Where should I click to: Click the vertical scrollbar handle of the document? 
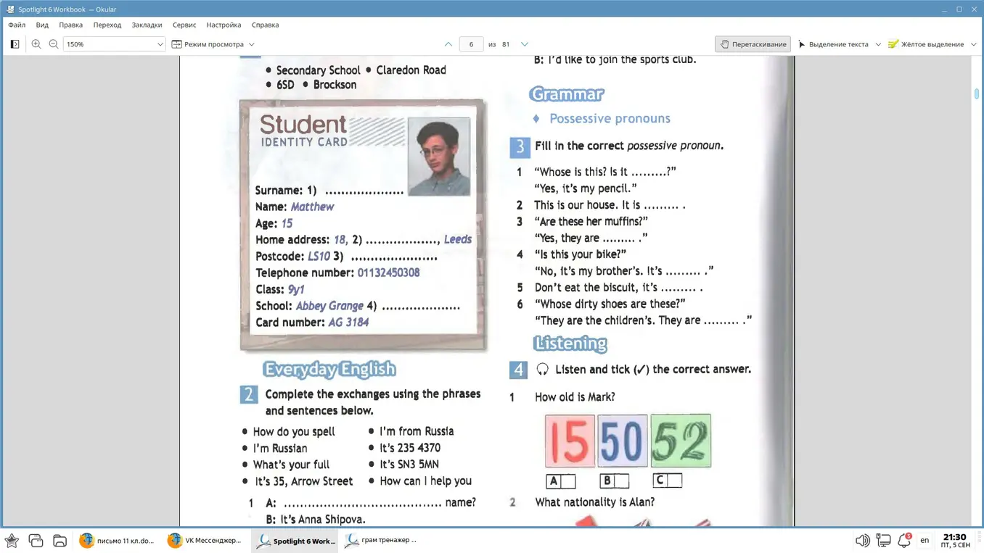tap(977, 94)
